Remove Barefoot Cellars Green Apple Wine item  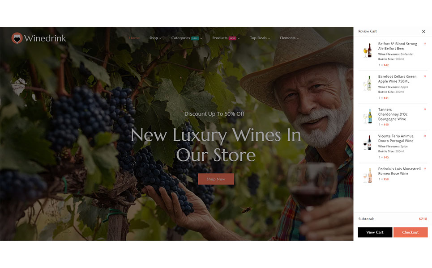click(x=425, y=76)
